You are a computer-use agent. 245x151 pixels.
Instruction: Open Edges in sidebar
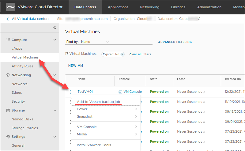17,92
